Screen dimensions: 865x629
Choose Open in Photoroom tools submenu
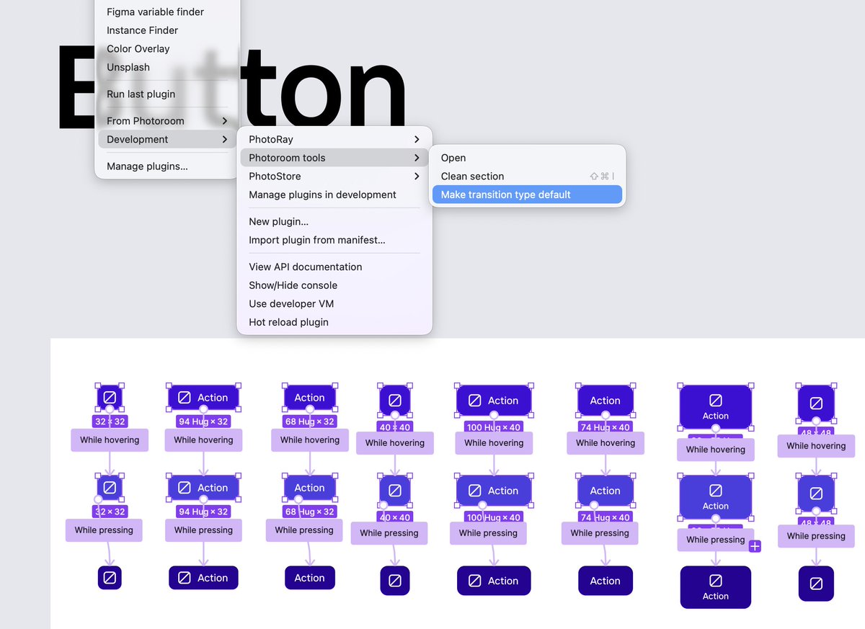[x=527, y=158]
